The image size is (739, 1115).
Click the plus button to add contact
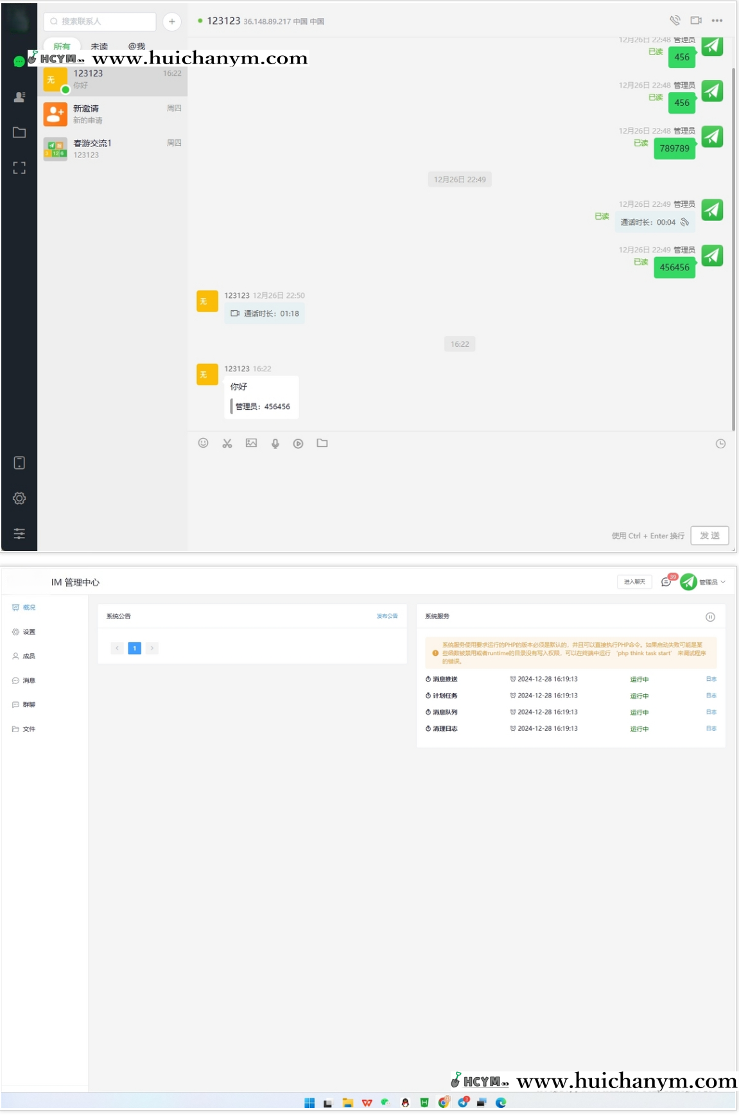(172, 21)
